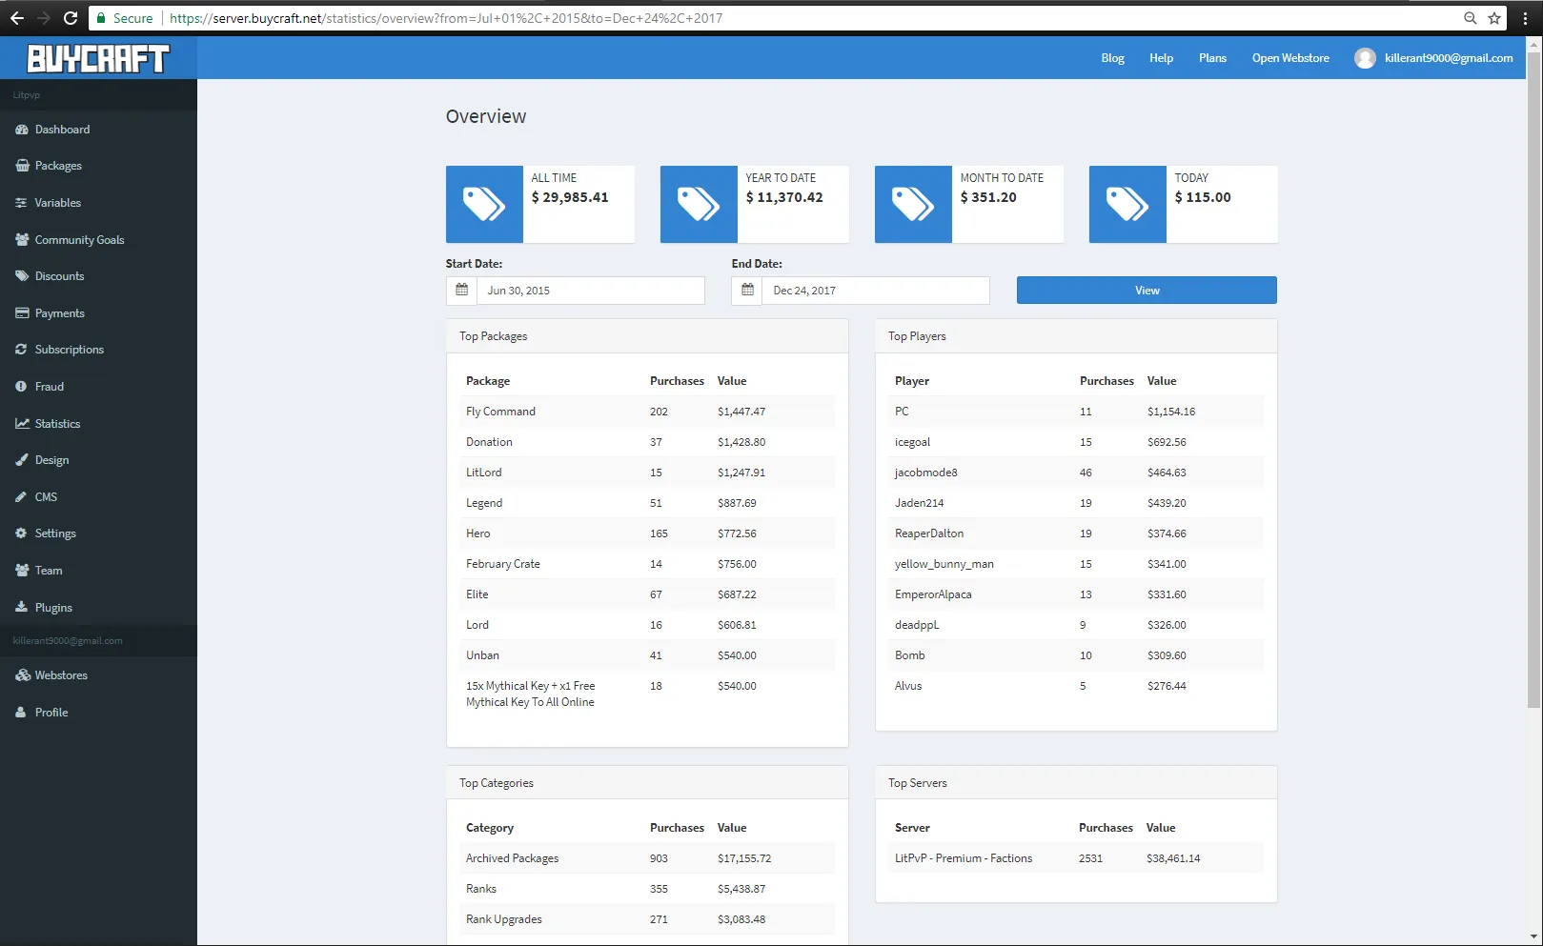Click the Buycraft logo
The width and height of the screenshot is (1543, 946).
pos(98,58)
